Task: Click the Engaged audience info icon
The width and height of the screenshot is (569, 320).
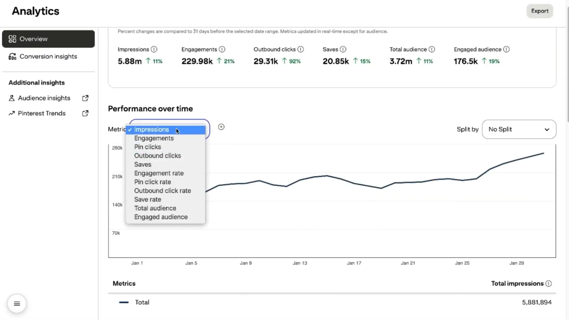Action: point(506,49)
